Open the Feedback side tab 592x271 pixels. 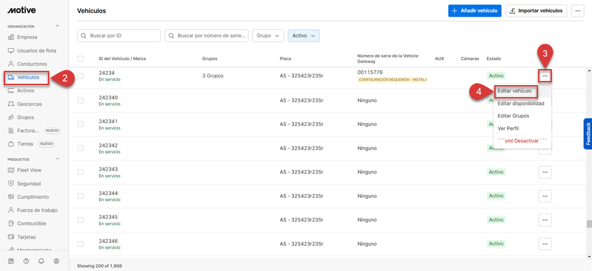pyautogui.click(x=588, y=134)
